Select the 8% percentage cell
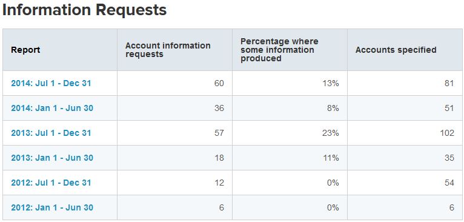 point(290,108)
